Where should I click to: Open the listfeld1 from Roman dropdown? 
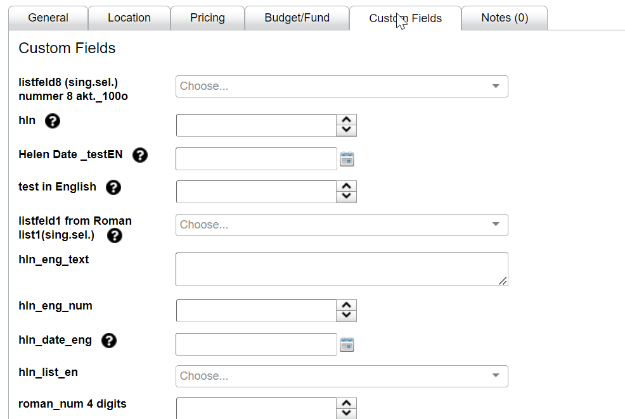tap(342, 225)
